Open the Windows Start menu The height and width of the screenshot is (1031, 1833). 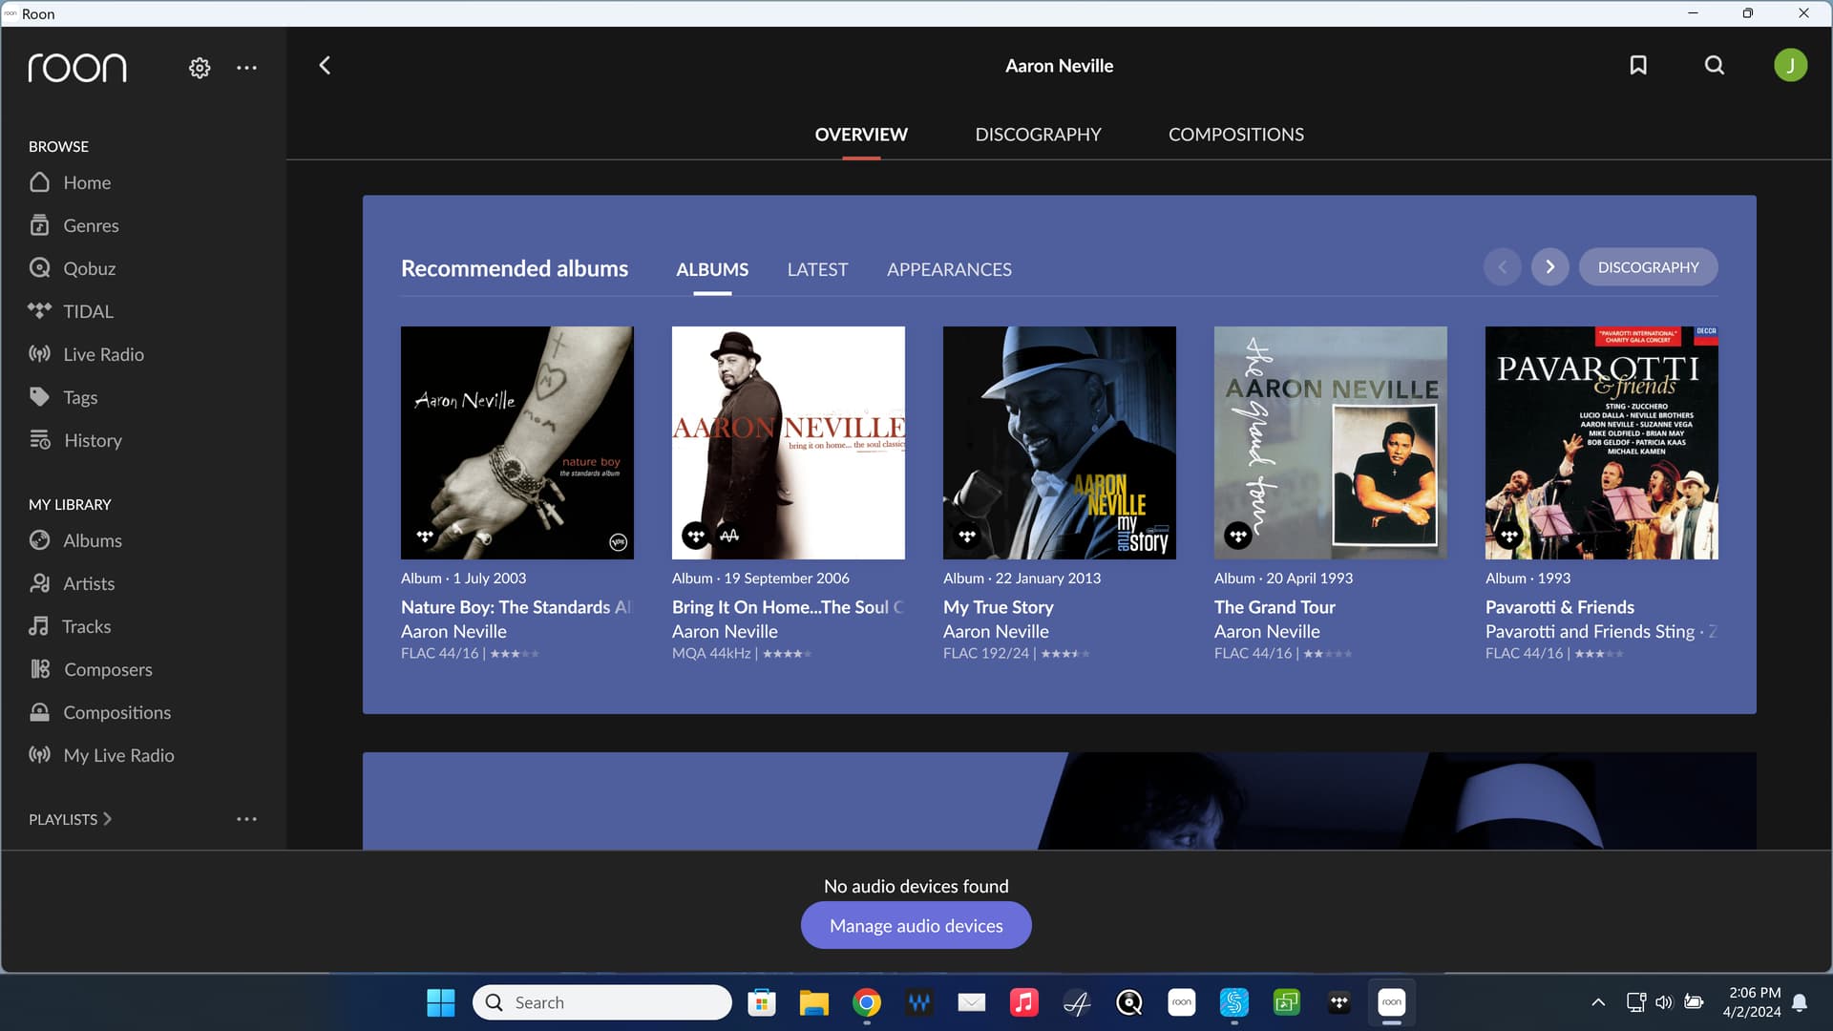440,1002
